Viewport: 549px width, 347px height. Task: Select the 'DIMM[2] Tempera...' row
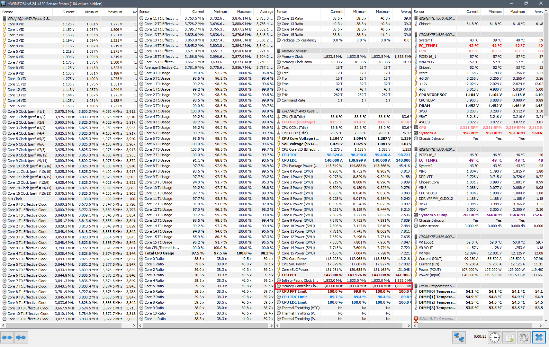click(x=478, y=302)
